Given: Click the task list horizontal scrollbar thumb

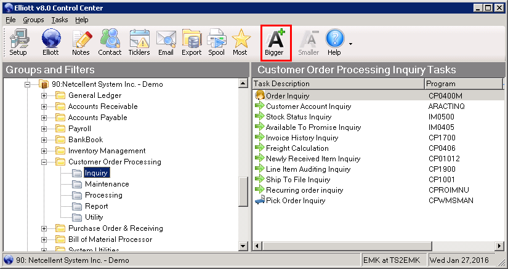Looking at the screenshot, I should (347, 246).
